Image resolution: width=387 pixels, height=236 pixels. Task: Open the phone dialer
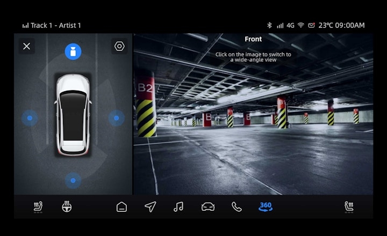coord(236,206)
